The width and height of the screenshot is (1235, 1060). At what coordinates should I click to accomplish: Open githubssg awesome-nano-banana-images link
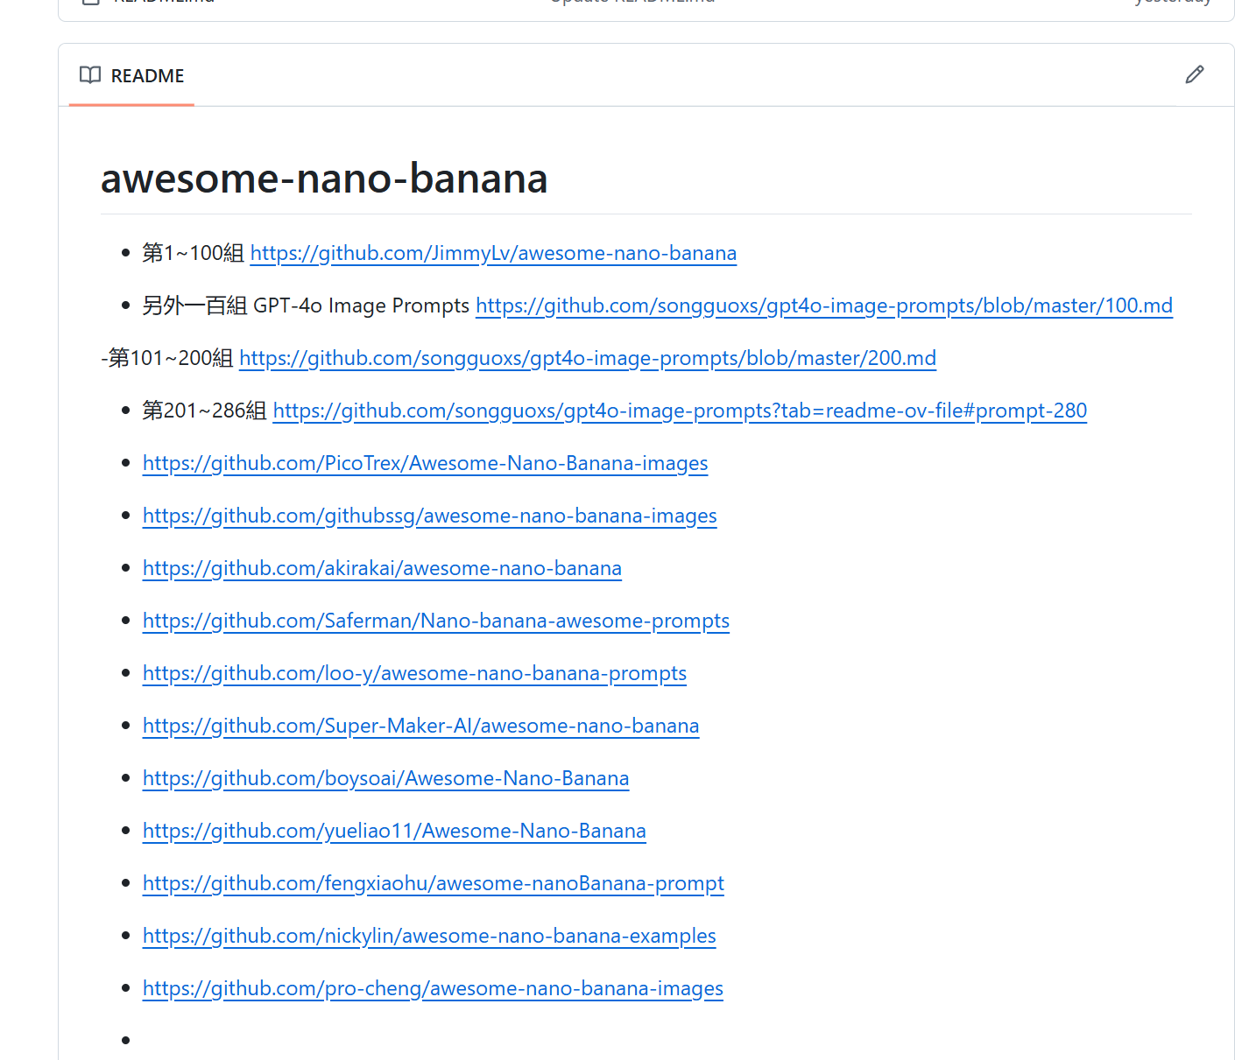click(429, 516)
